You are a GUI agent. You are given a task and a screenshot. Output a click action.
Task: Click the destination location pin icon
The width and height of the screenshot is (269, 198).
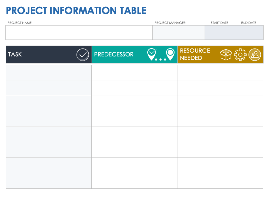tap(170, 54)
